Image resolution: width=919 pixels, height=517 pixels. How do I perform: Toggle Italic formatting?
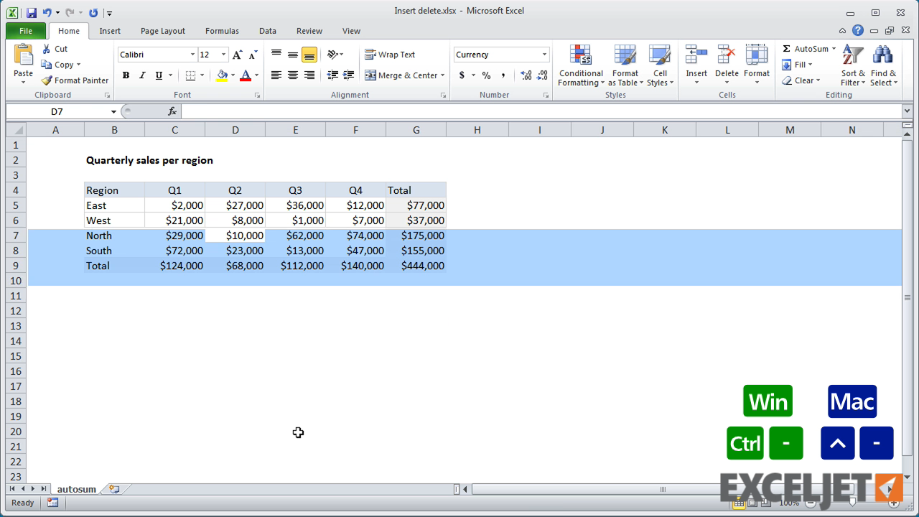point(142,75)
